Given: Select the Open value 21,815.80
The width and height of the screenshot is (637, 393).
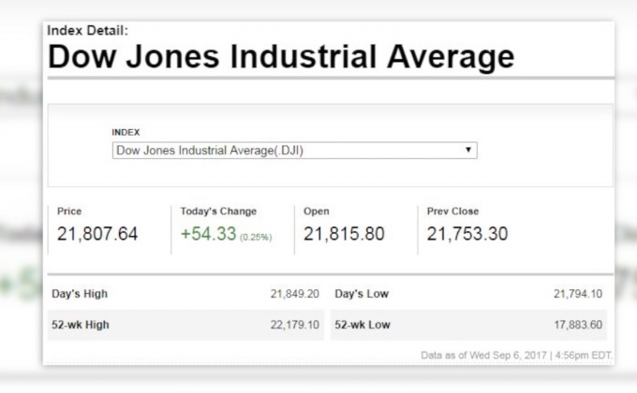Looking at the screenshot, I should (x=344, y=234).
